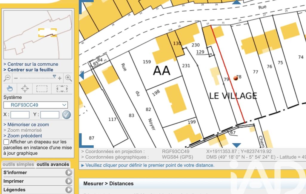Screen dimensions: 306x194
Task: Click the dashed rectangle with arrows tool
Action: pos(62,89)
